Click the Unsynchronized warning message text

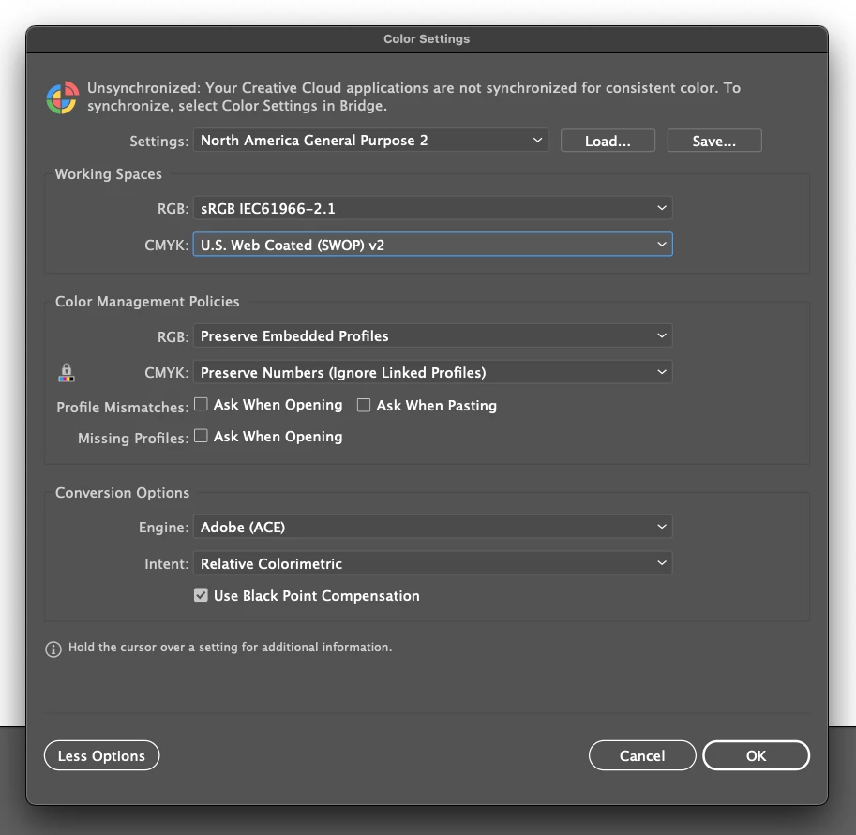coord(413,97)
